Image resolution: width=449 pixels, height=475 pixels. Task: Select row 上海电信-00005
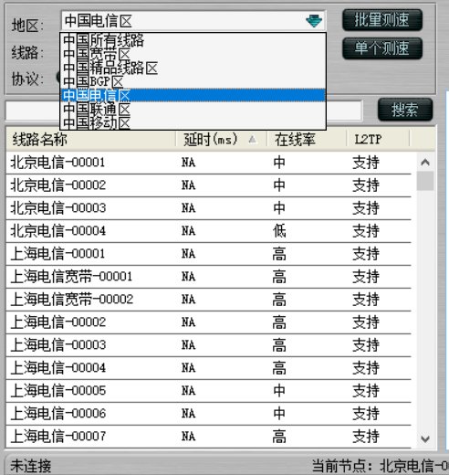208,391
